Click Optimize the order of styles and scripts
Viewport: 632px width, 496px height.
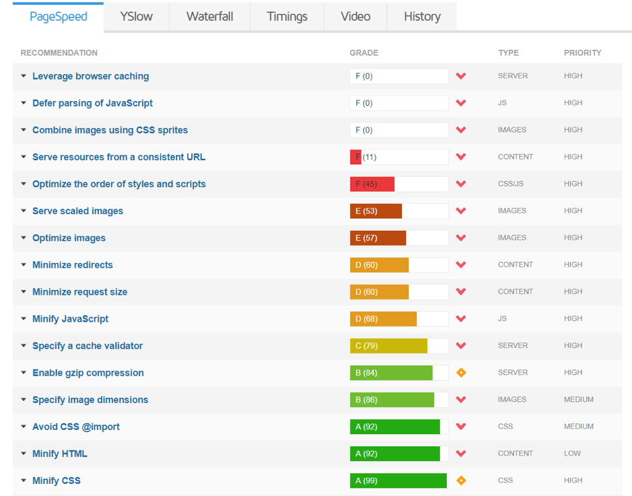(118, 184)
